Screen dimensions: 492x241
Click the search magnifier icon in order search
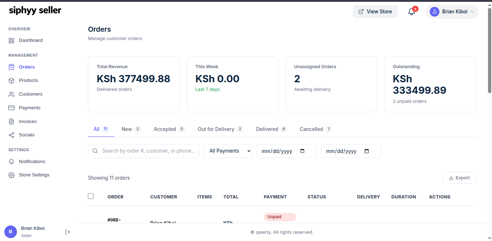(95, 151)
